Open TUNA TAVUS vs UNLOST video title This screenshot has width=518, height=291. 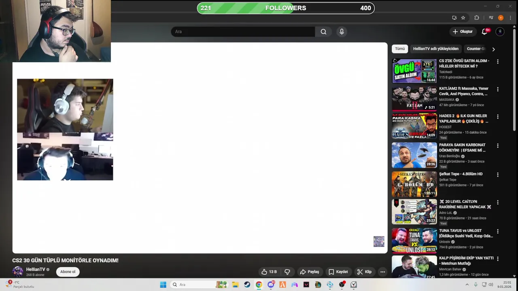click(466, 233)
